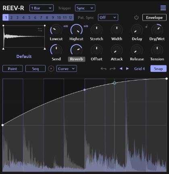Image resolution: width=169 pixels, height=174 pixels.
Task: Switch to pattern slot 12
Action: click(x=71, y=18)
